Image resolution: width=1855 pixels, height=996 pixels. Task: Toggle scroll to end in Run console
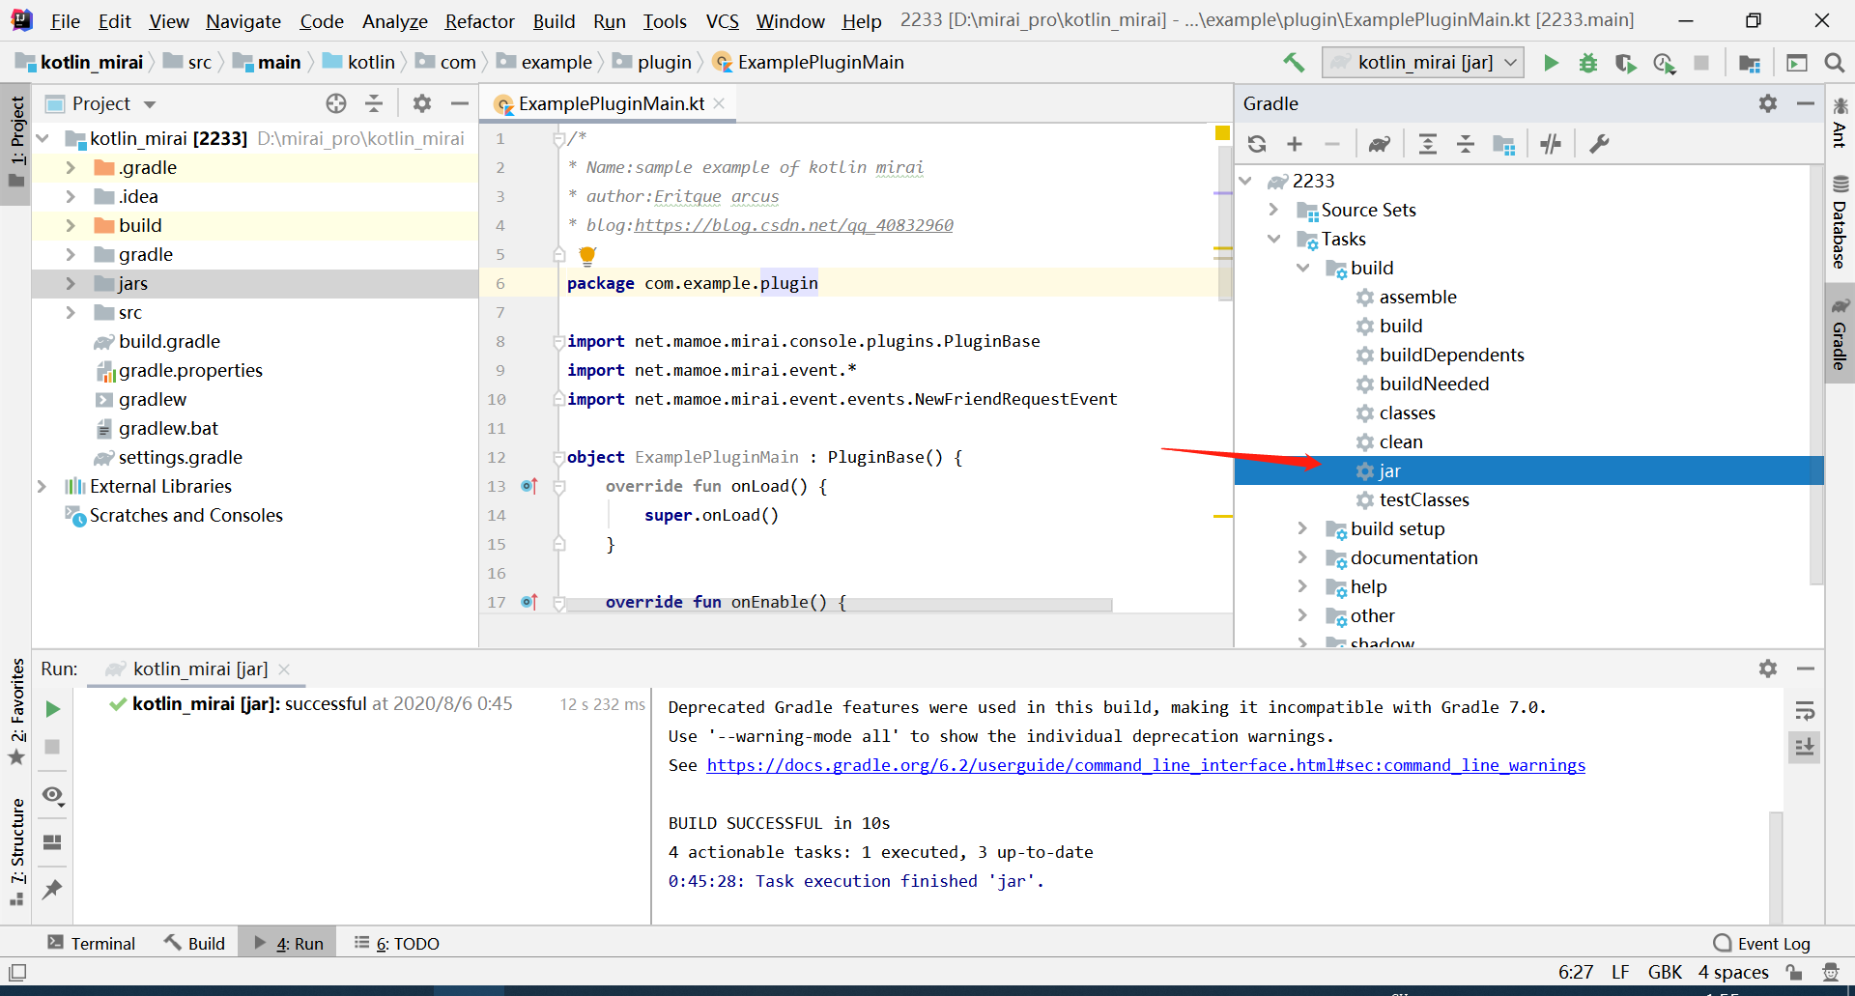click(x=1804, y=747)
